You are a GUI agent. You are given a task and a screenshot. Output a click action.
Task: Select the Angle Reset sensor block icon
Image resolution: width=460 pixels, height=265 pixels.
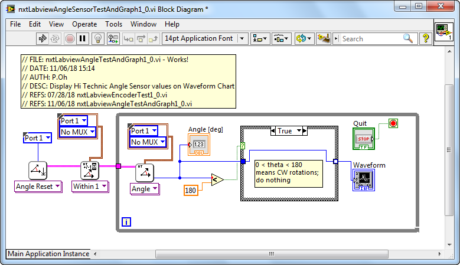click(38, 170)
